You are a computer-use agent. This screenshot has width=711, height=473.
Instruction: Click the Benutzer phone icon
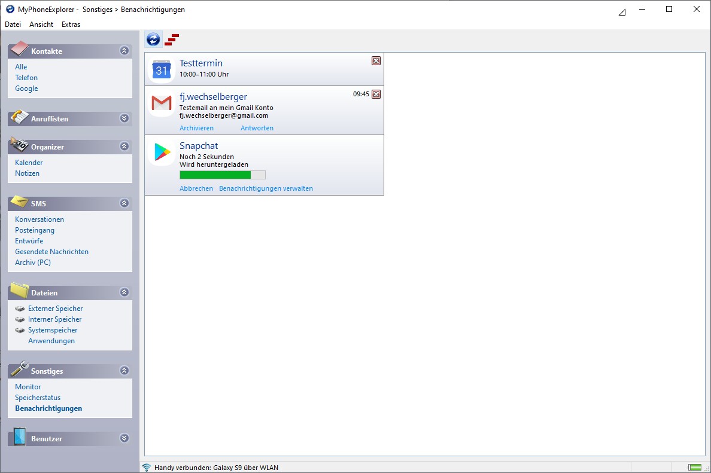[19, 437]
